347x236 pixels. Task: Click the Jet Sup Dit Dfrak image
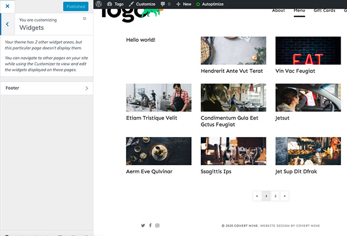coord(308,151)
